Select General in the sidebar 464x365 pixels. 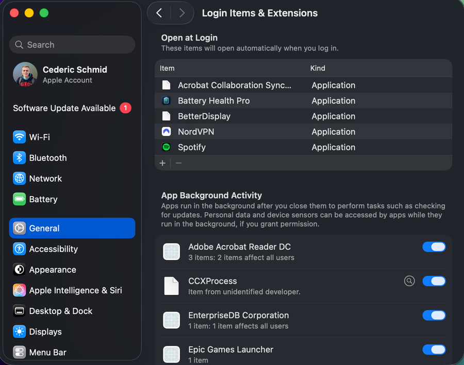click(x=72, y=228)
